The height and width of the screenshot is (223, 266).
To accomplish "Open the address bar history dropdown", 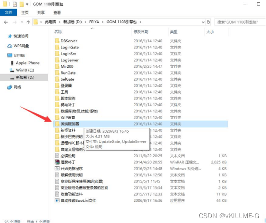I will click(203, 22).
